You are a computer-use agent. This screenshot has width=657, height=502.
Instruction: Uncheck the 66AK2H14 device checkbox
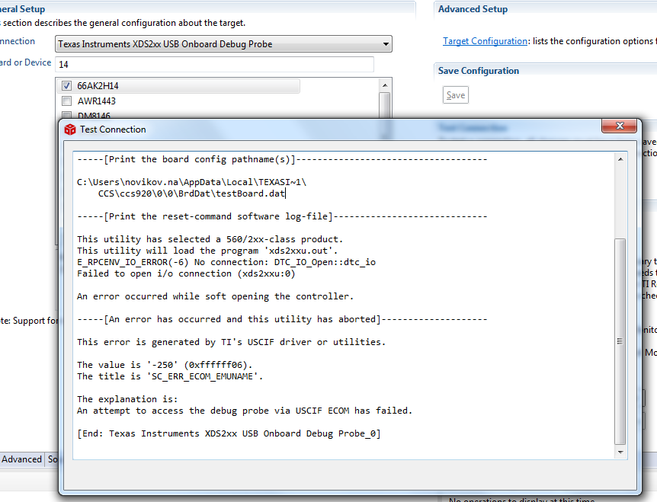coord(66,86)
